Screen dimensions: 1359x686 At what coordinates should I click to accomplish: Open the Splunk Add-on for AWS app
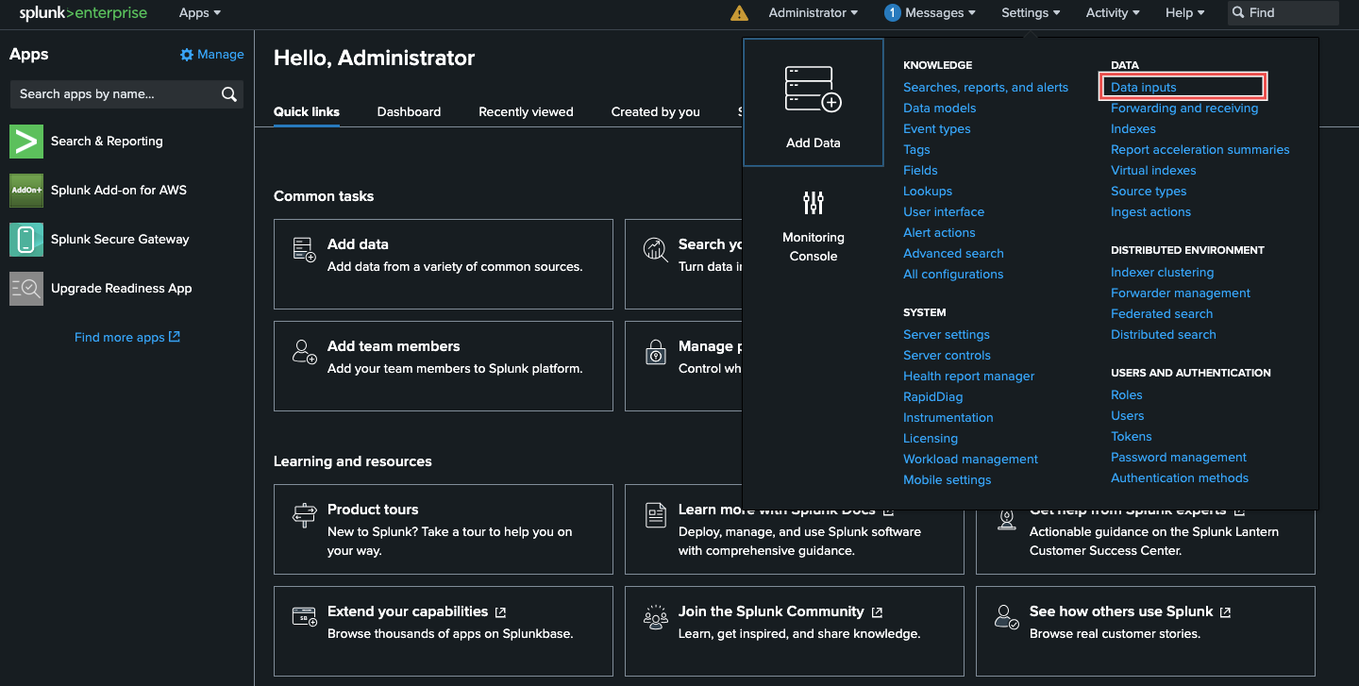pos(25,190)
